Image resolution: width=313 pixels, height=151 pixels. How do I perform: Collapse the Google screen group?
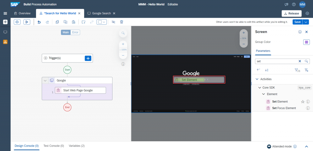point(45,81)
